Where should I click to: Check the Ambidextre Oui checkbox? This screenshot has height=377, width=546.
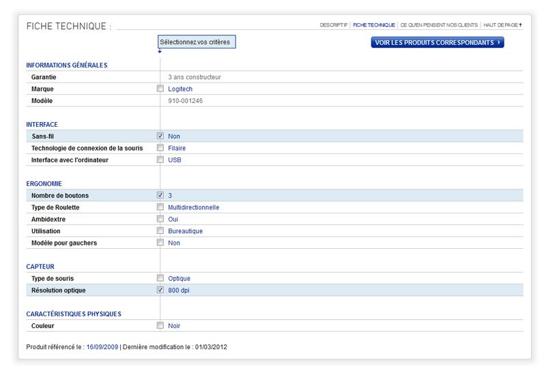(x=160, y=220)
